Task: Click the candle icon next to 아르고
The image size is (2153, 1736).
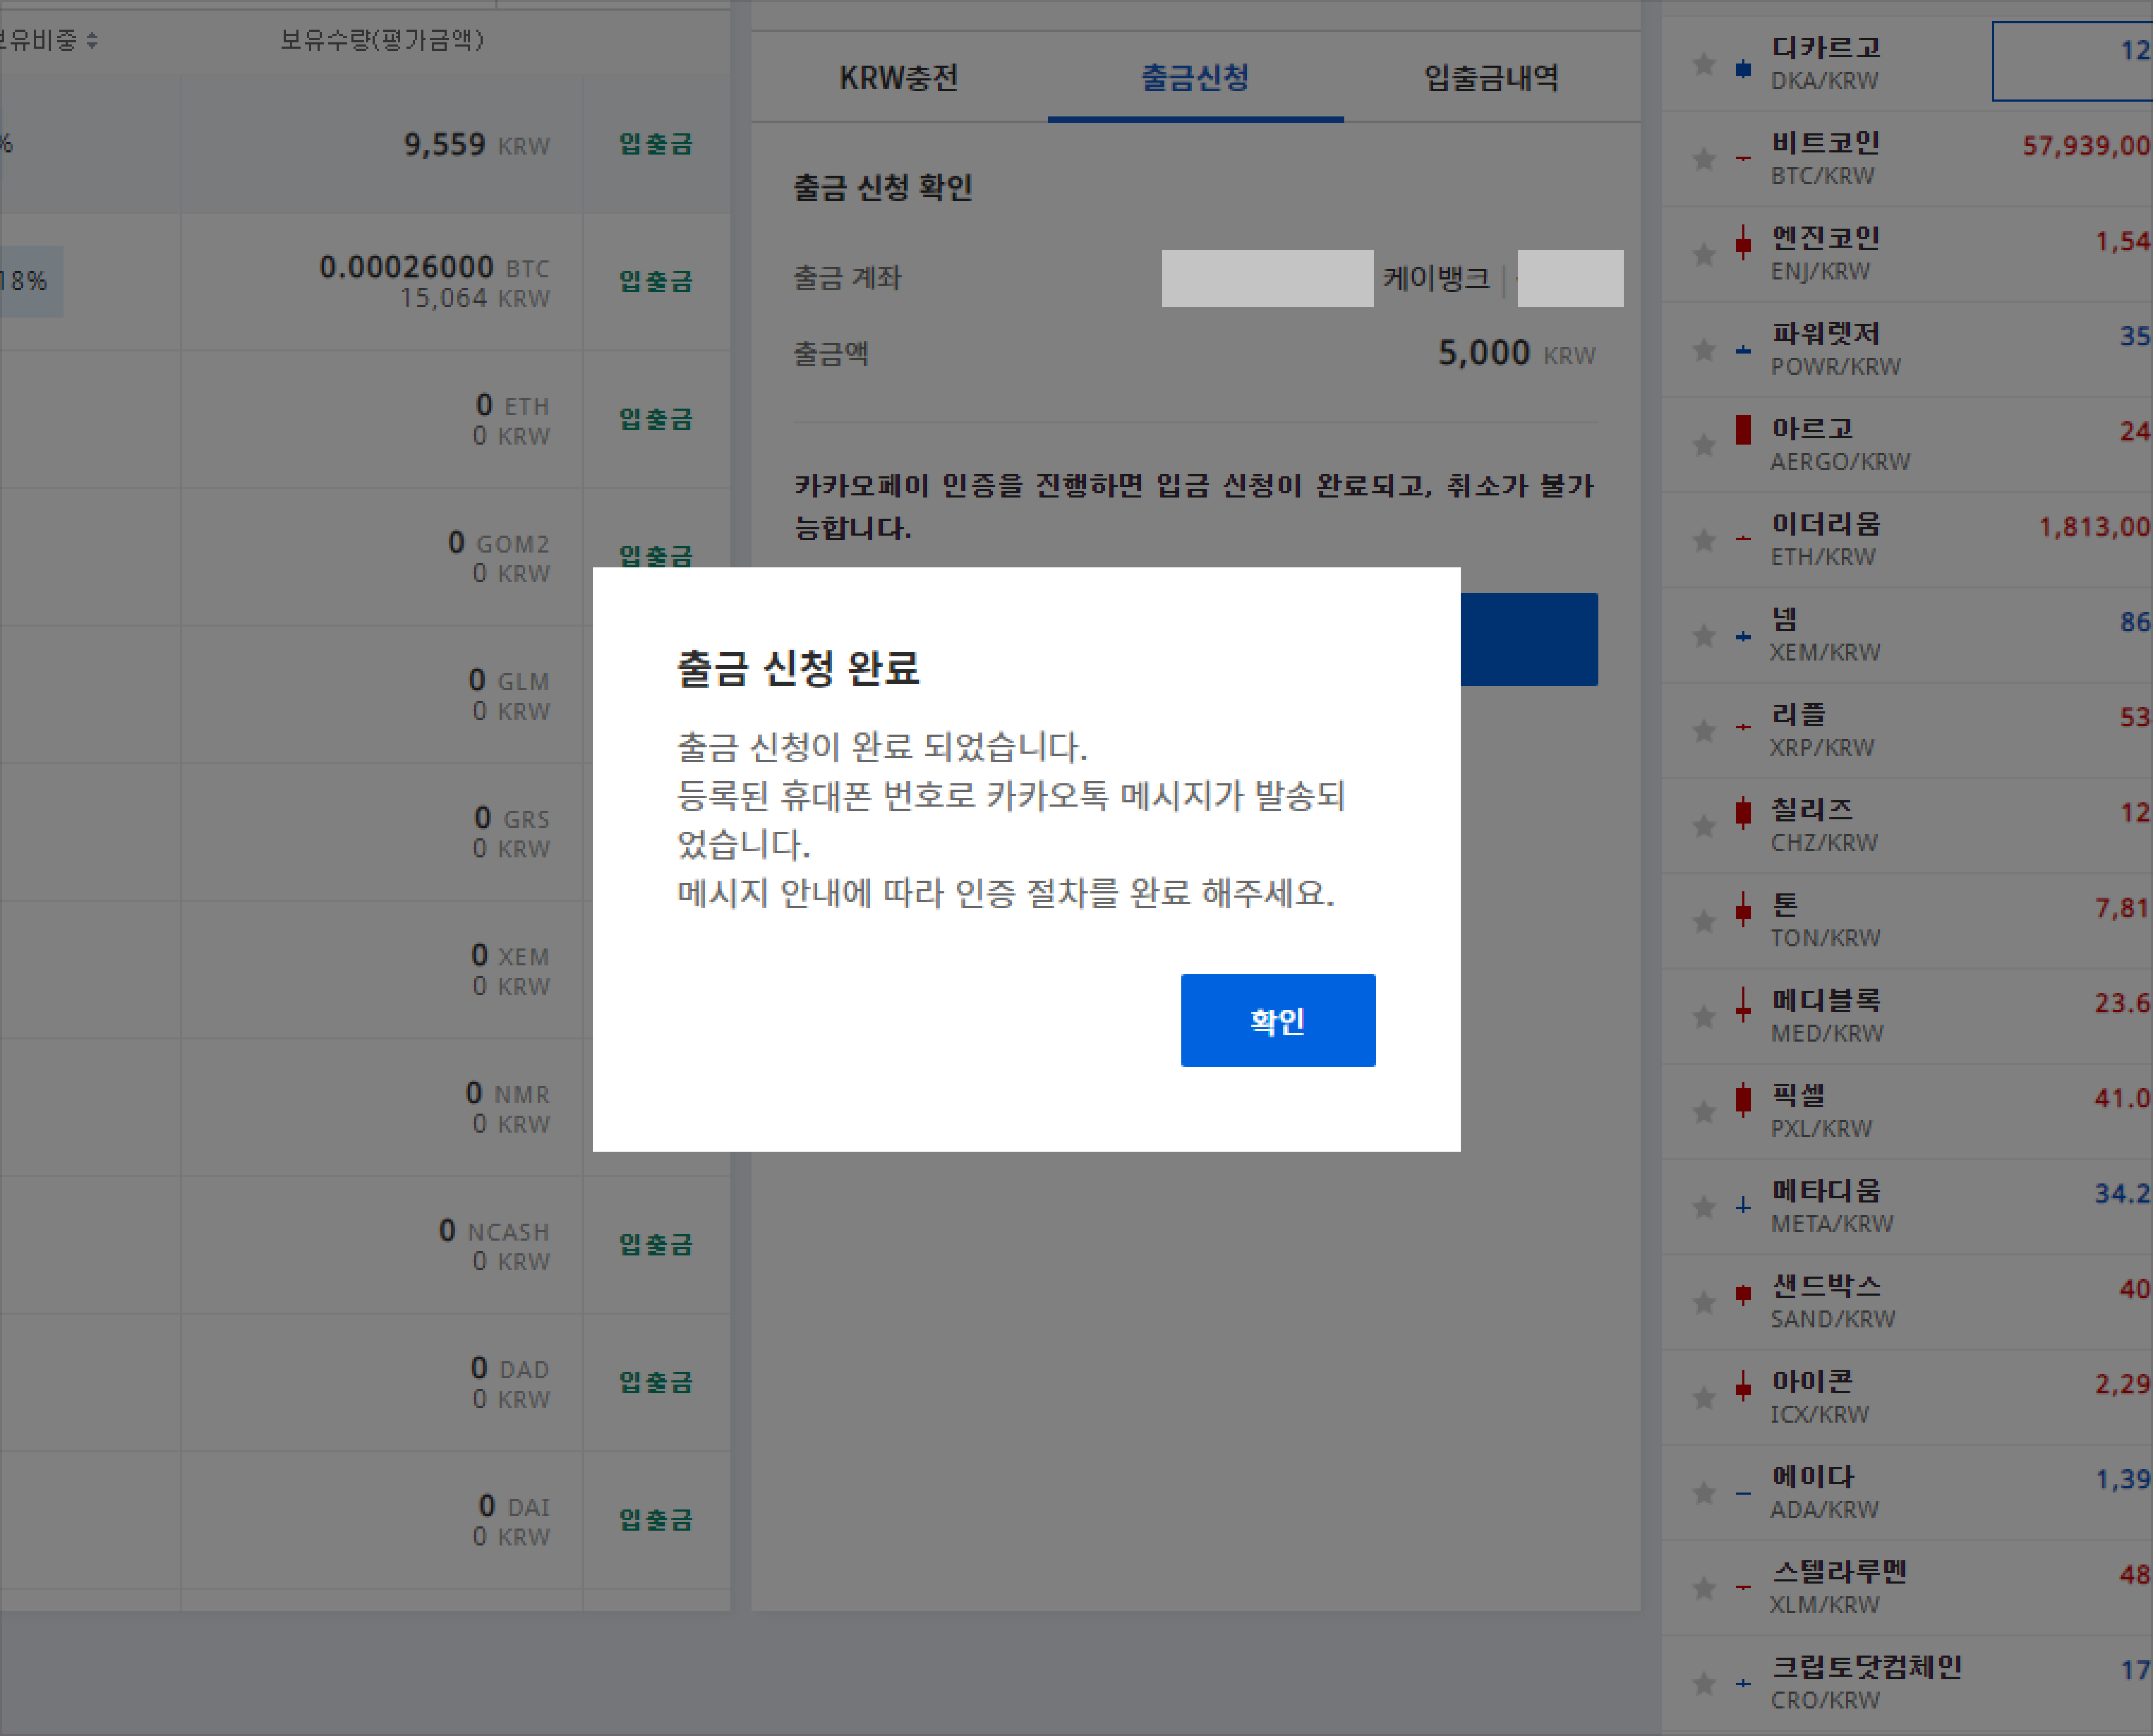Action: click(x=1743, y=430)
